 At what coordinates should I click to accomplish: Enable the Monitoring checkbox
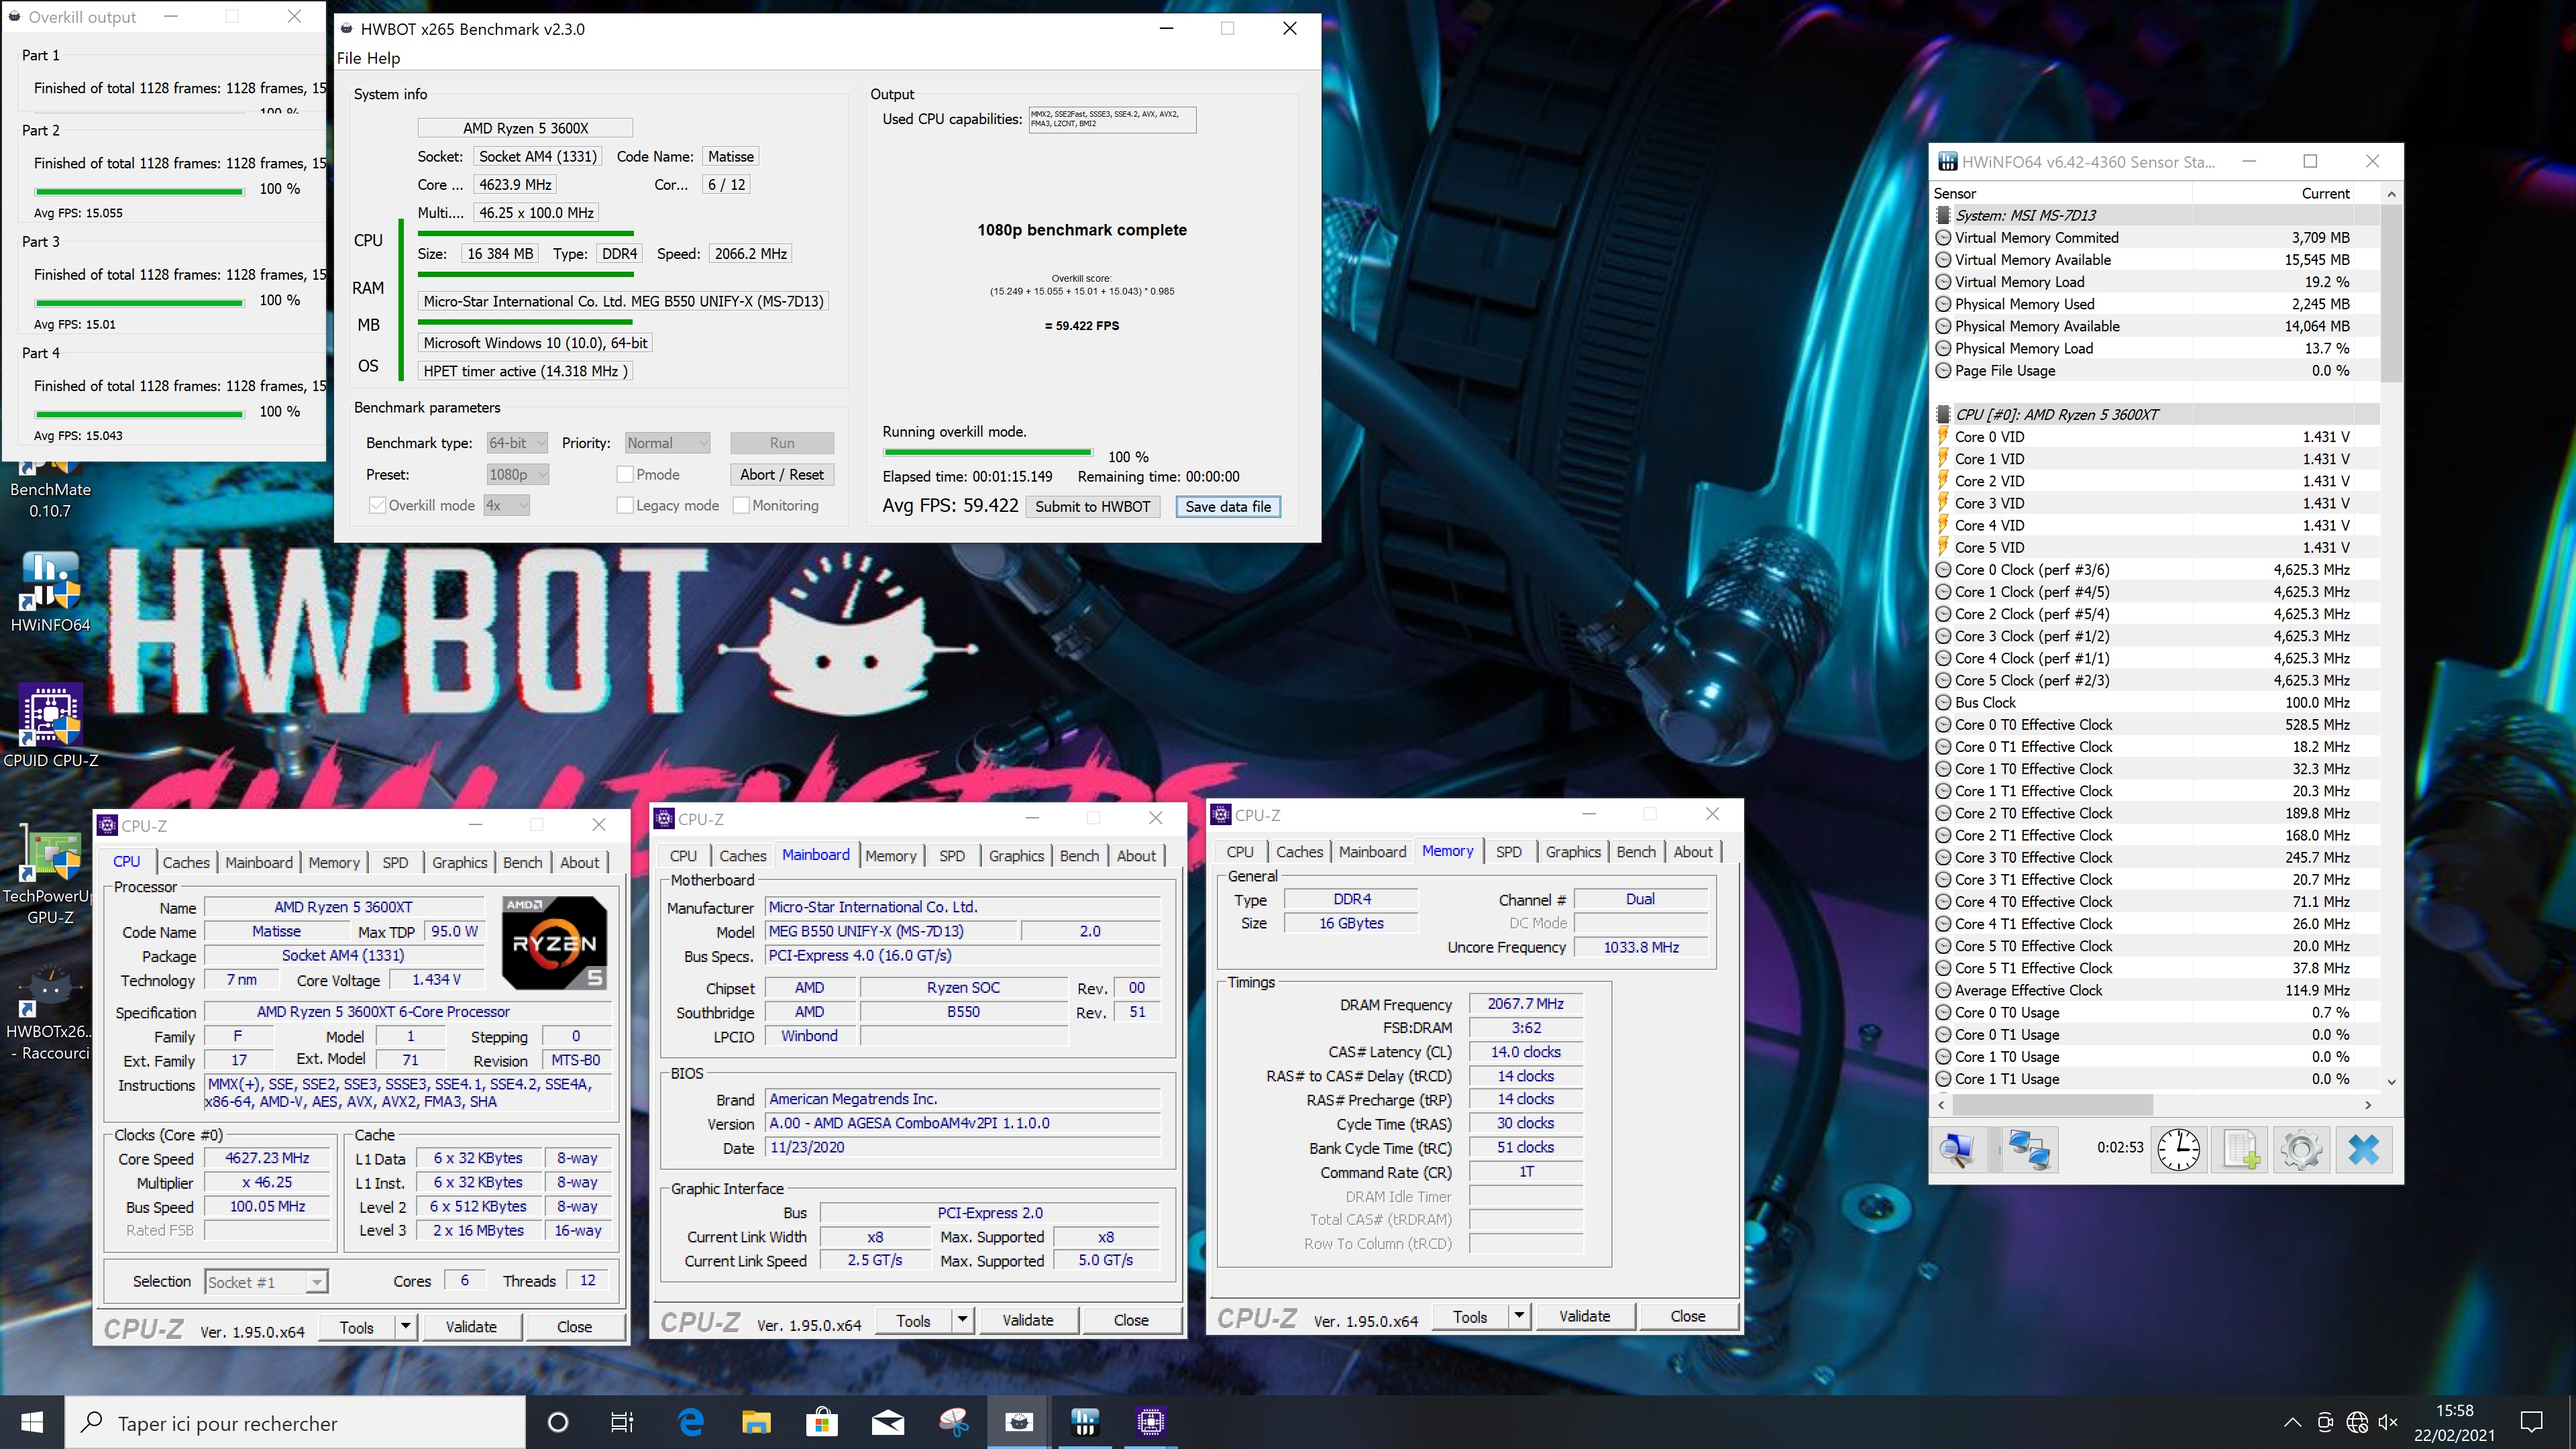tap(741, 505)
